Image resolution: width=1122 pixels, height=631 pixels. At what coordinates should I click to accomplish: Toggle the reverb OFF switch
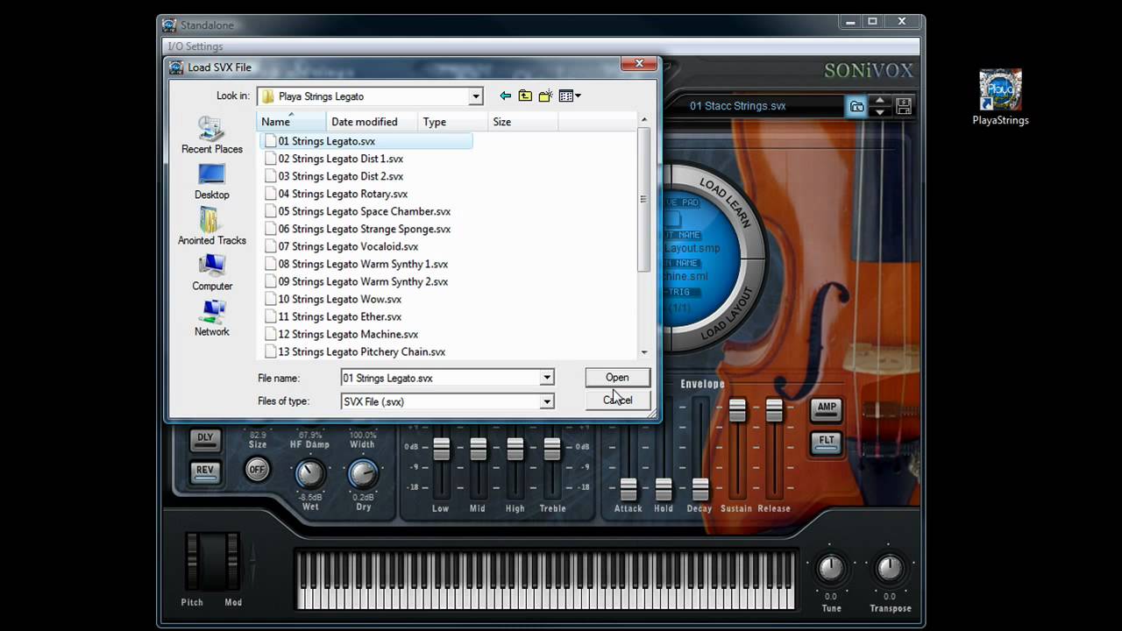tap(257, 470)
